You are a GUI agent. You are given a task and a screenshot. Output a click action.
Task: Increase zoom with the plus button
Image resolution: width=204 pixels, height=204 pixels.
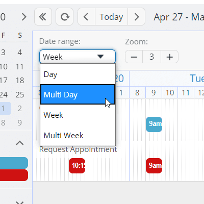(x=169, y=57)
